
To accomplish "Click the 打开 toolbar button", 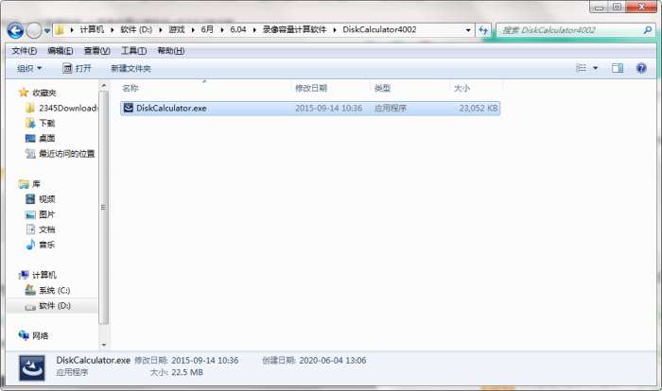I will (77, 68).
